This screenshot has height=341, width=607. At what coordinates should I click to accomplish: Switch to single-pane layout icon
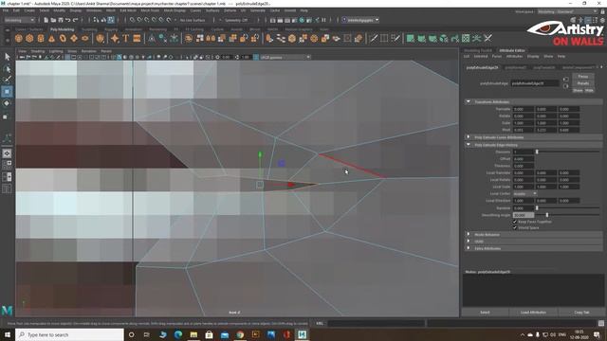click(7, 153)
